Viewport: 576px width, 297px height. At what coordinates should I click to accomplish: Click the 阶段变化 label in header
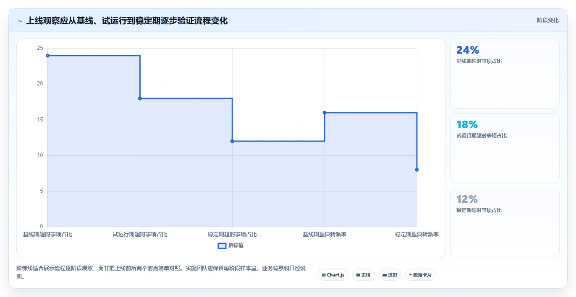(548, 20)
